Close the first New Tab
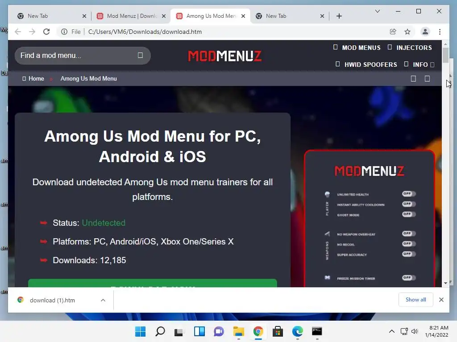Viewport: 457px width, 342px height. click(84, 16)
